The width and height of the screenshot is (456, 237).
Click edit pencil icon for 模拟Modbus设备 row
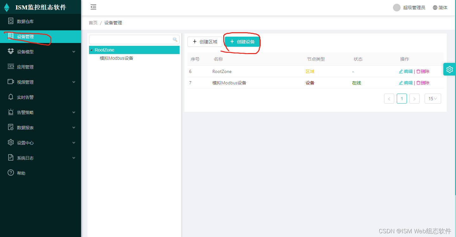point(401,83)
